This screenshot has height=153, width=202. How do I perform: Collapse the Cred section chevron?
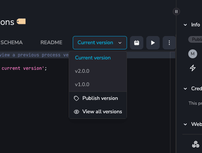point(185,89)
